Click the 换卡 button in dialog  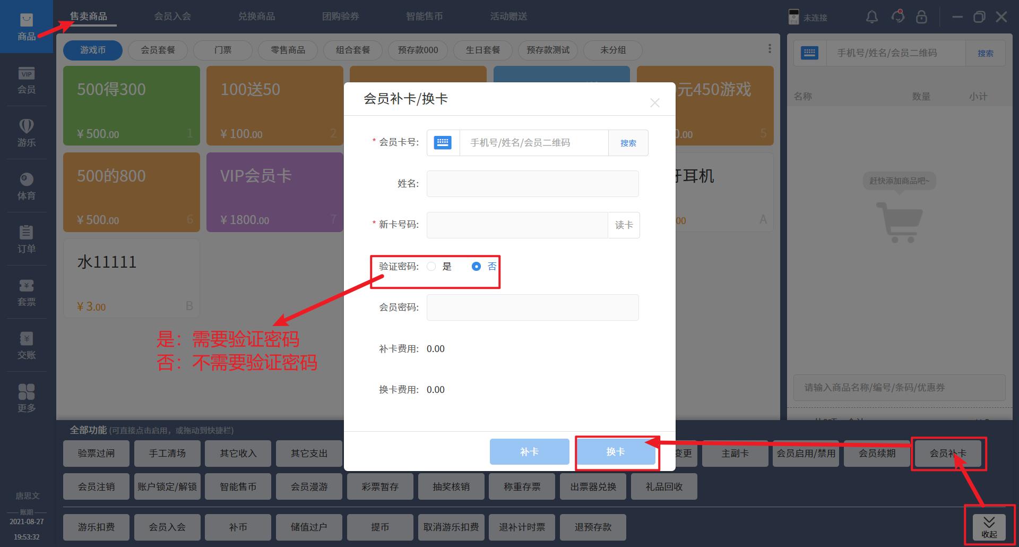(616, 451)
